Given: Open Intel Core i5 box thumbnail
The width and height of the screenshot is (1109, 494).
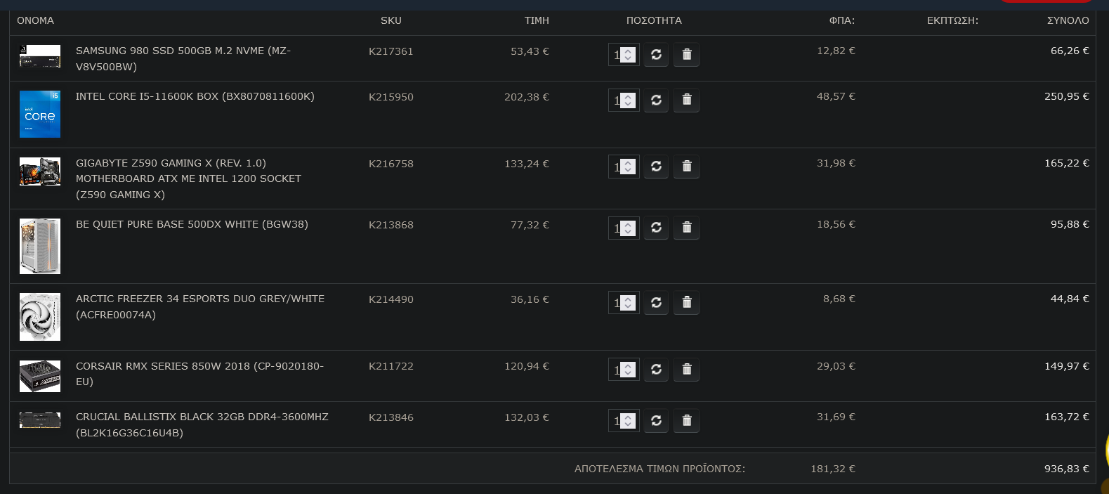Looking at the screenshot, I should pos(40,114).
